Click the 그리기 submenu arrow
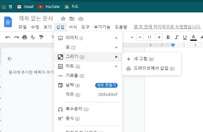The width and height of the screenshot is (203, 132). click(x=116, y=57)
